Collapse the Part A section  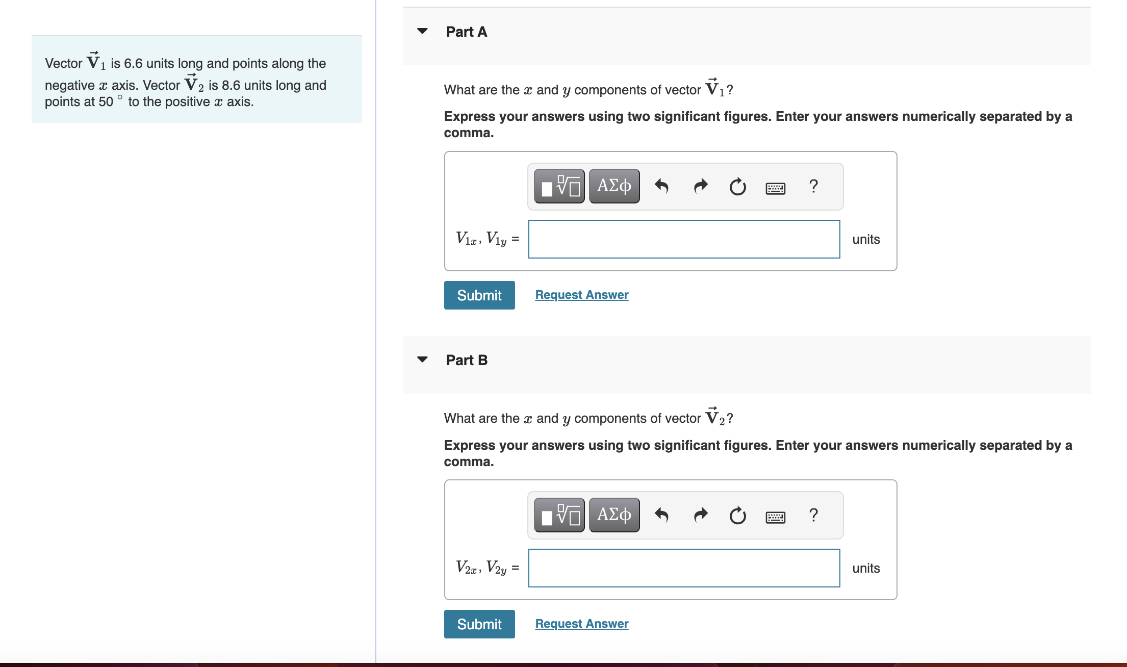tap(422, 31)
